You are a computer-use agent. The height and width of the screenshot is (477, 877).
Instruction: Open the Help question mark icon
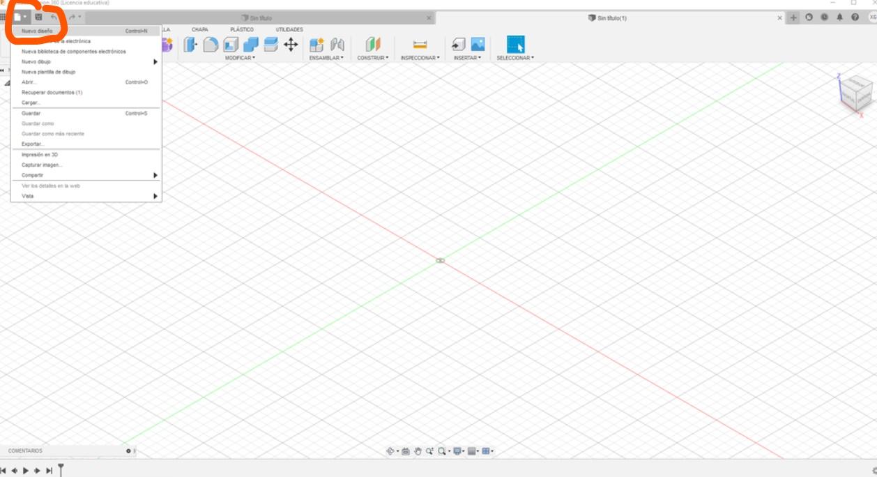[855, 17]
